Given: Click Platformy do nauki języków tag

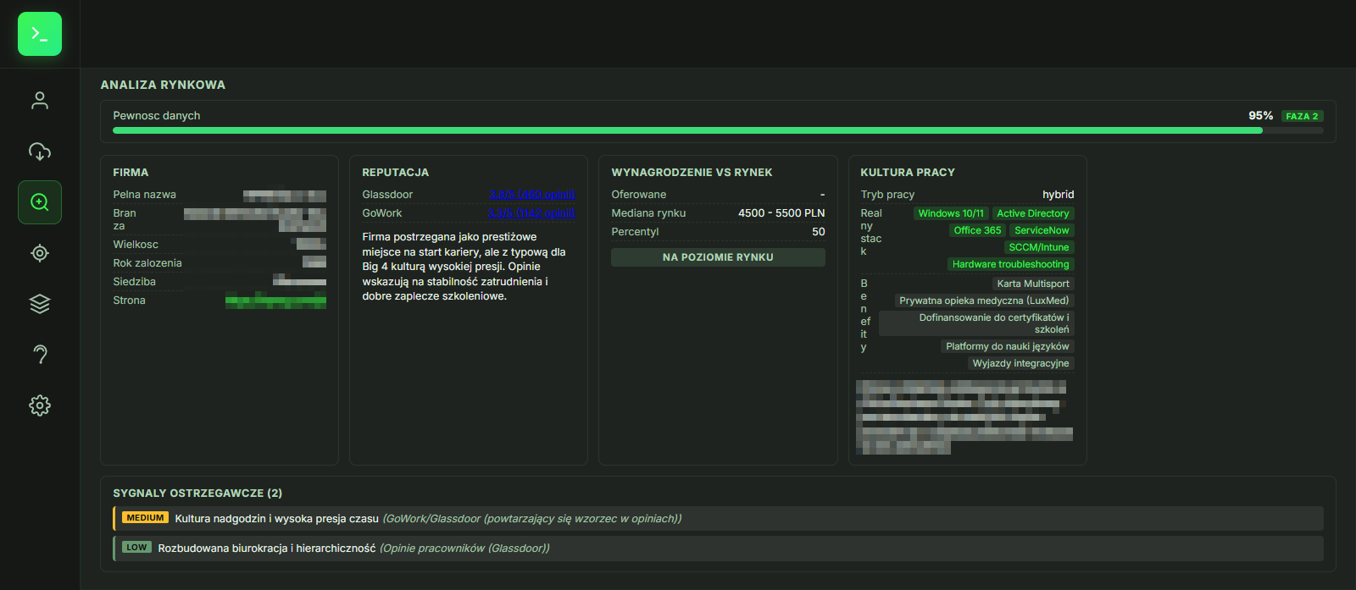Looking at the screenshot, I should [1008, 346].
